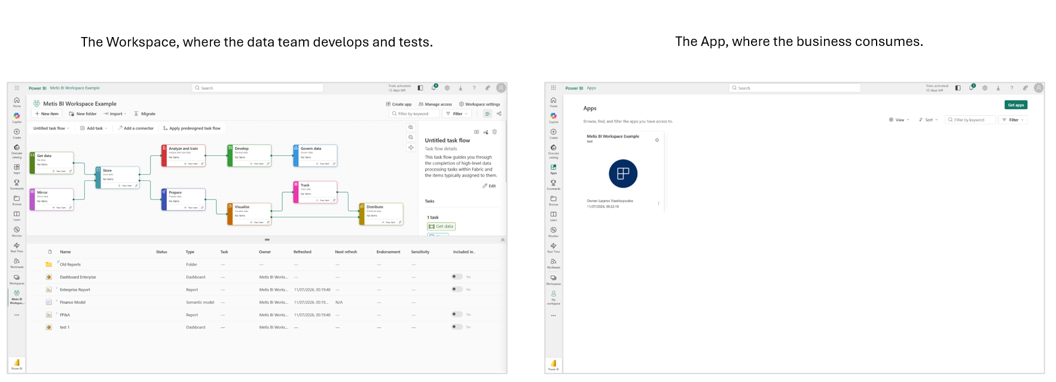Switch to lineage view icon in workspace
This screenshot has width=1056, height=382.
[499, 113]
